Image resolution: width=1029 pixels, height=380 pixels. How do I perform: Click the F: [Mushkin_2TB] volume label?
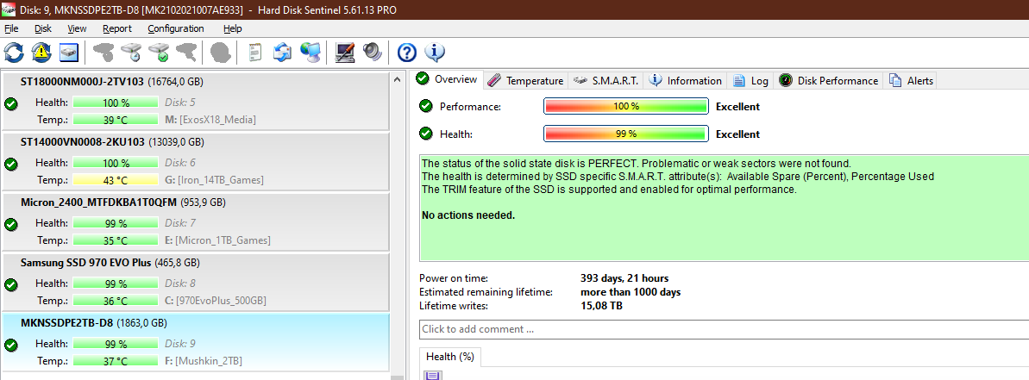pyautogui.click(x=204, y=361)
